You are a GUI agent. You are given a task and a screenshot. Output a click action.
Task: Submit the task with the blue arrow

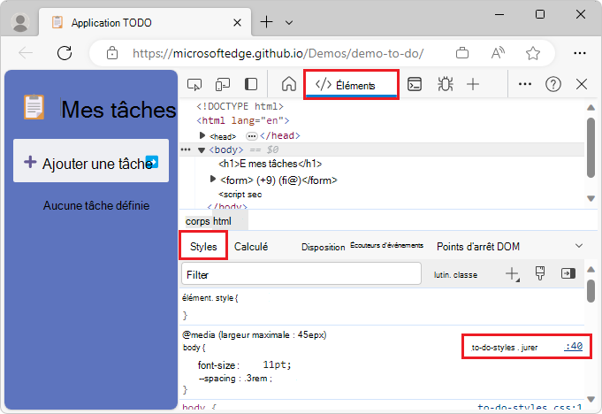pos(152,162)
